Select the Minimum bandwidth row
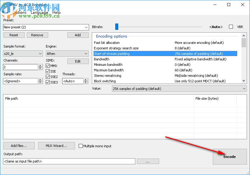This screenshot has height=175, width=250. (165, 65)
